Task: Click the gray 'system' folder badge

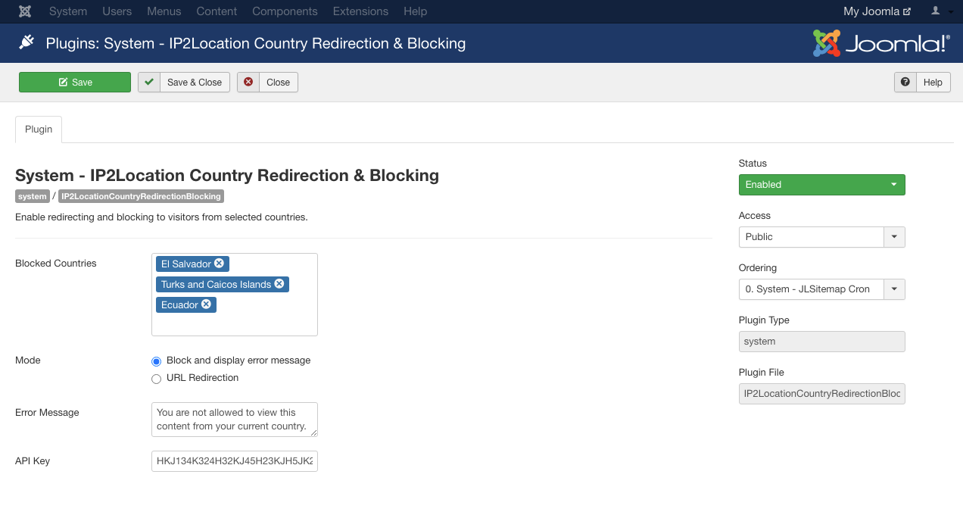Action: 33,196
